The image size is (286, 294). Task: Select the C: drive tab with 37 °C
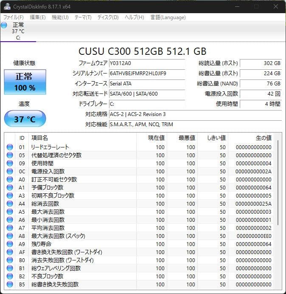click(x=18, y=31)
